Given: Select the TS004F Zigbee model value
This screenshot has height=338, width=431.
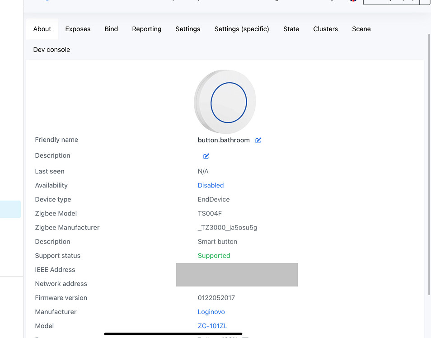Looking at the screenshot, I should point(210,213).
